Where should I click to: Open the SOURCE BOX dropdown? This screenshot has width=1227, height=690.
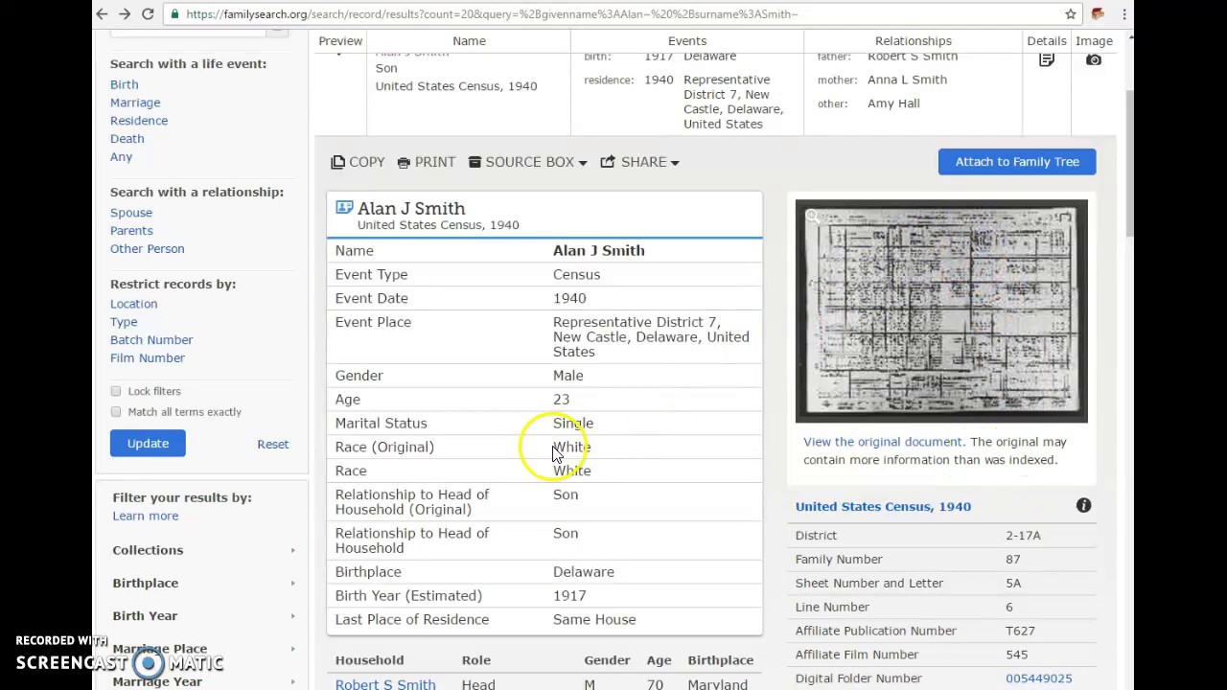(x=527, y=162)
